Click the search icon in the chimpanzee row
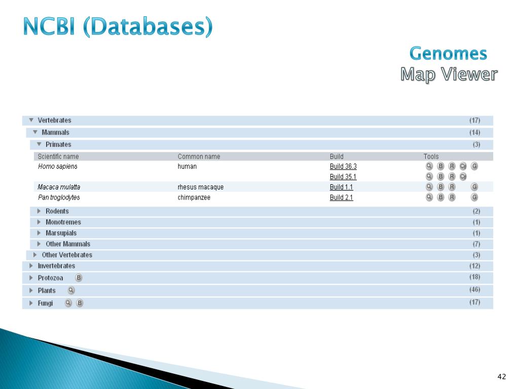 pos(429,197)
